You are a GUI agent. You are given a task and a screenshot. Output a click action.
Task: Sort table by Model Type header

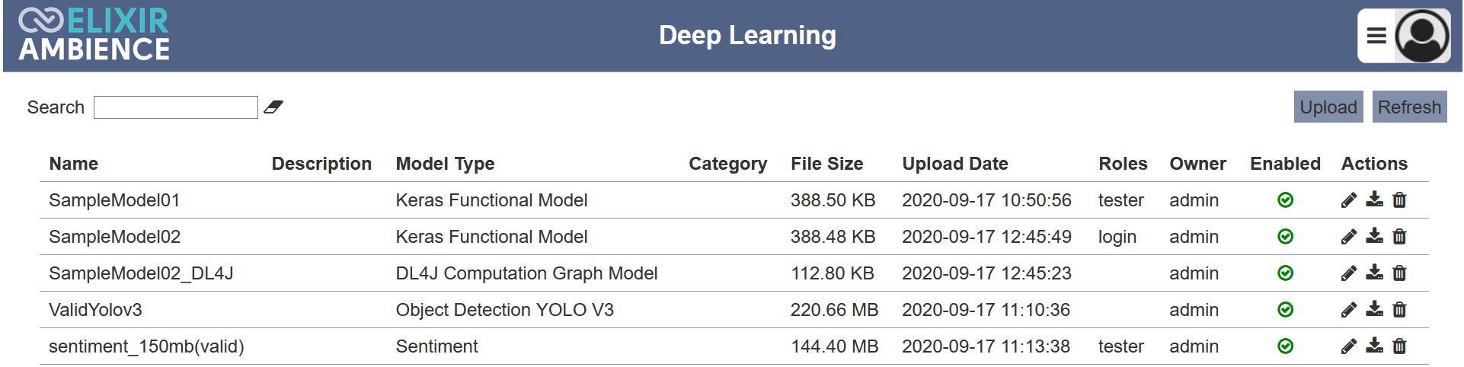[x=445, y=164]
